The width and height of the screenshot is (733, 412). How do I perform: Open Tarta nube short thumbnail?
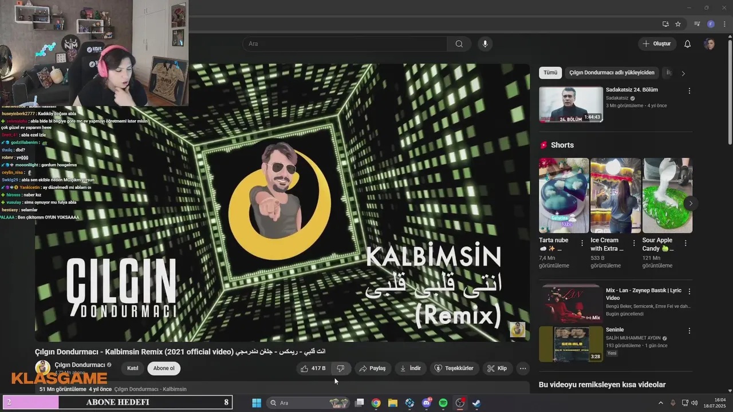pos(563,195)
